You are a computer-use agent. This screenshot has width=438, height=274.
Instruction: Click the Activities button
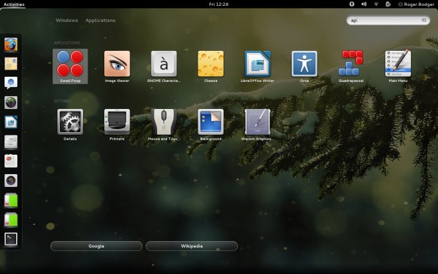point(14,5)
